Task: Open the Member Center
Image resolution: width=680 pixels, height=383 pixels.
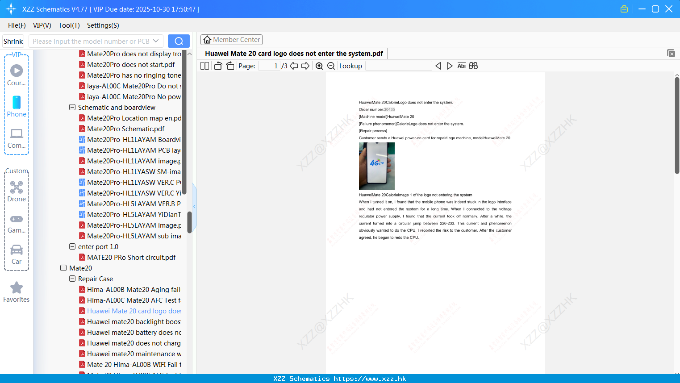Action: pyautogui.click(x=231, y=40)
